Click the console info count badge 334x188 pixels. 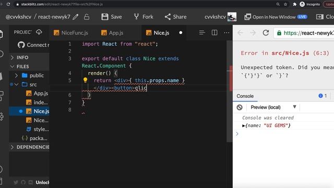click(x=323, y=96)
